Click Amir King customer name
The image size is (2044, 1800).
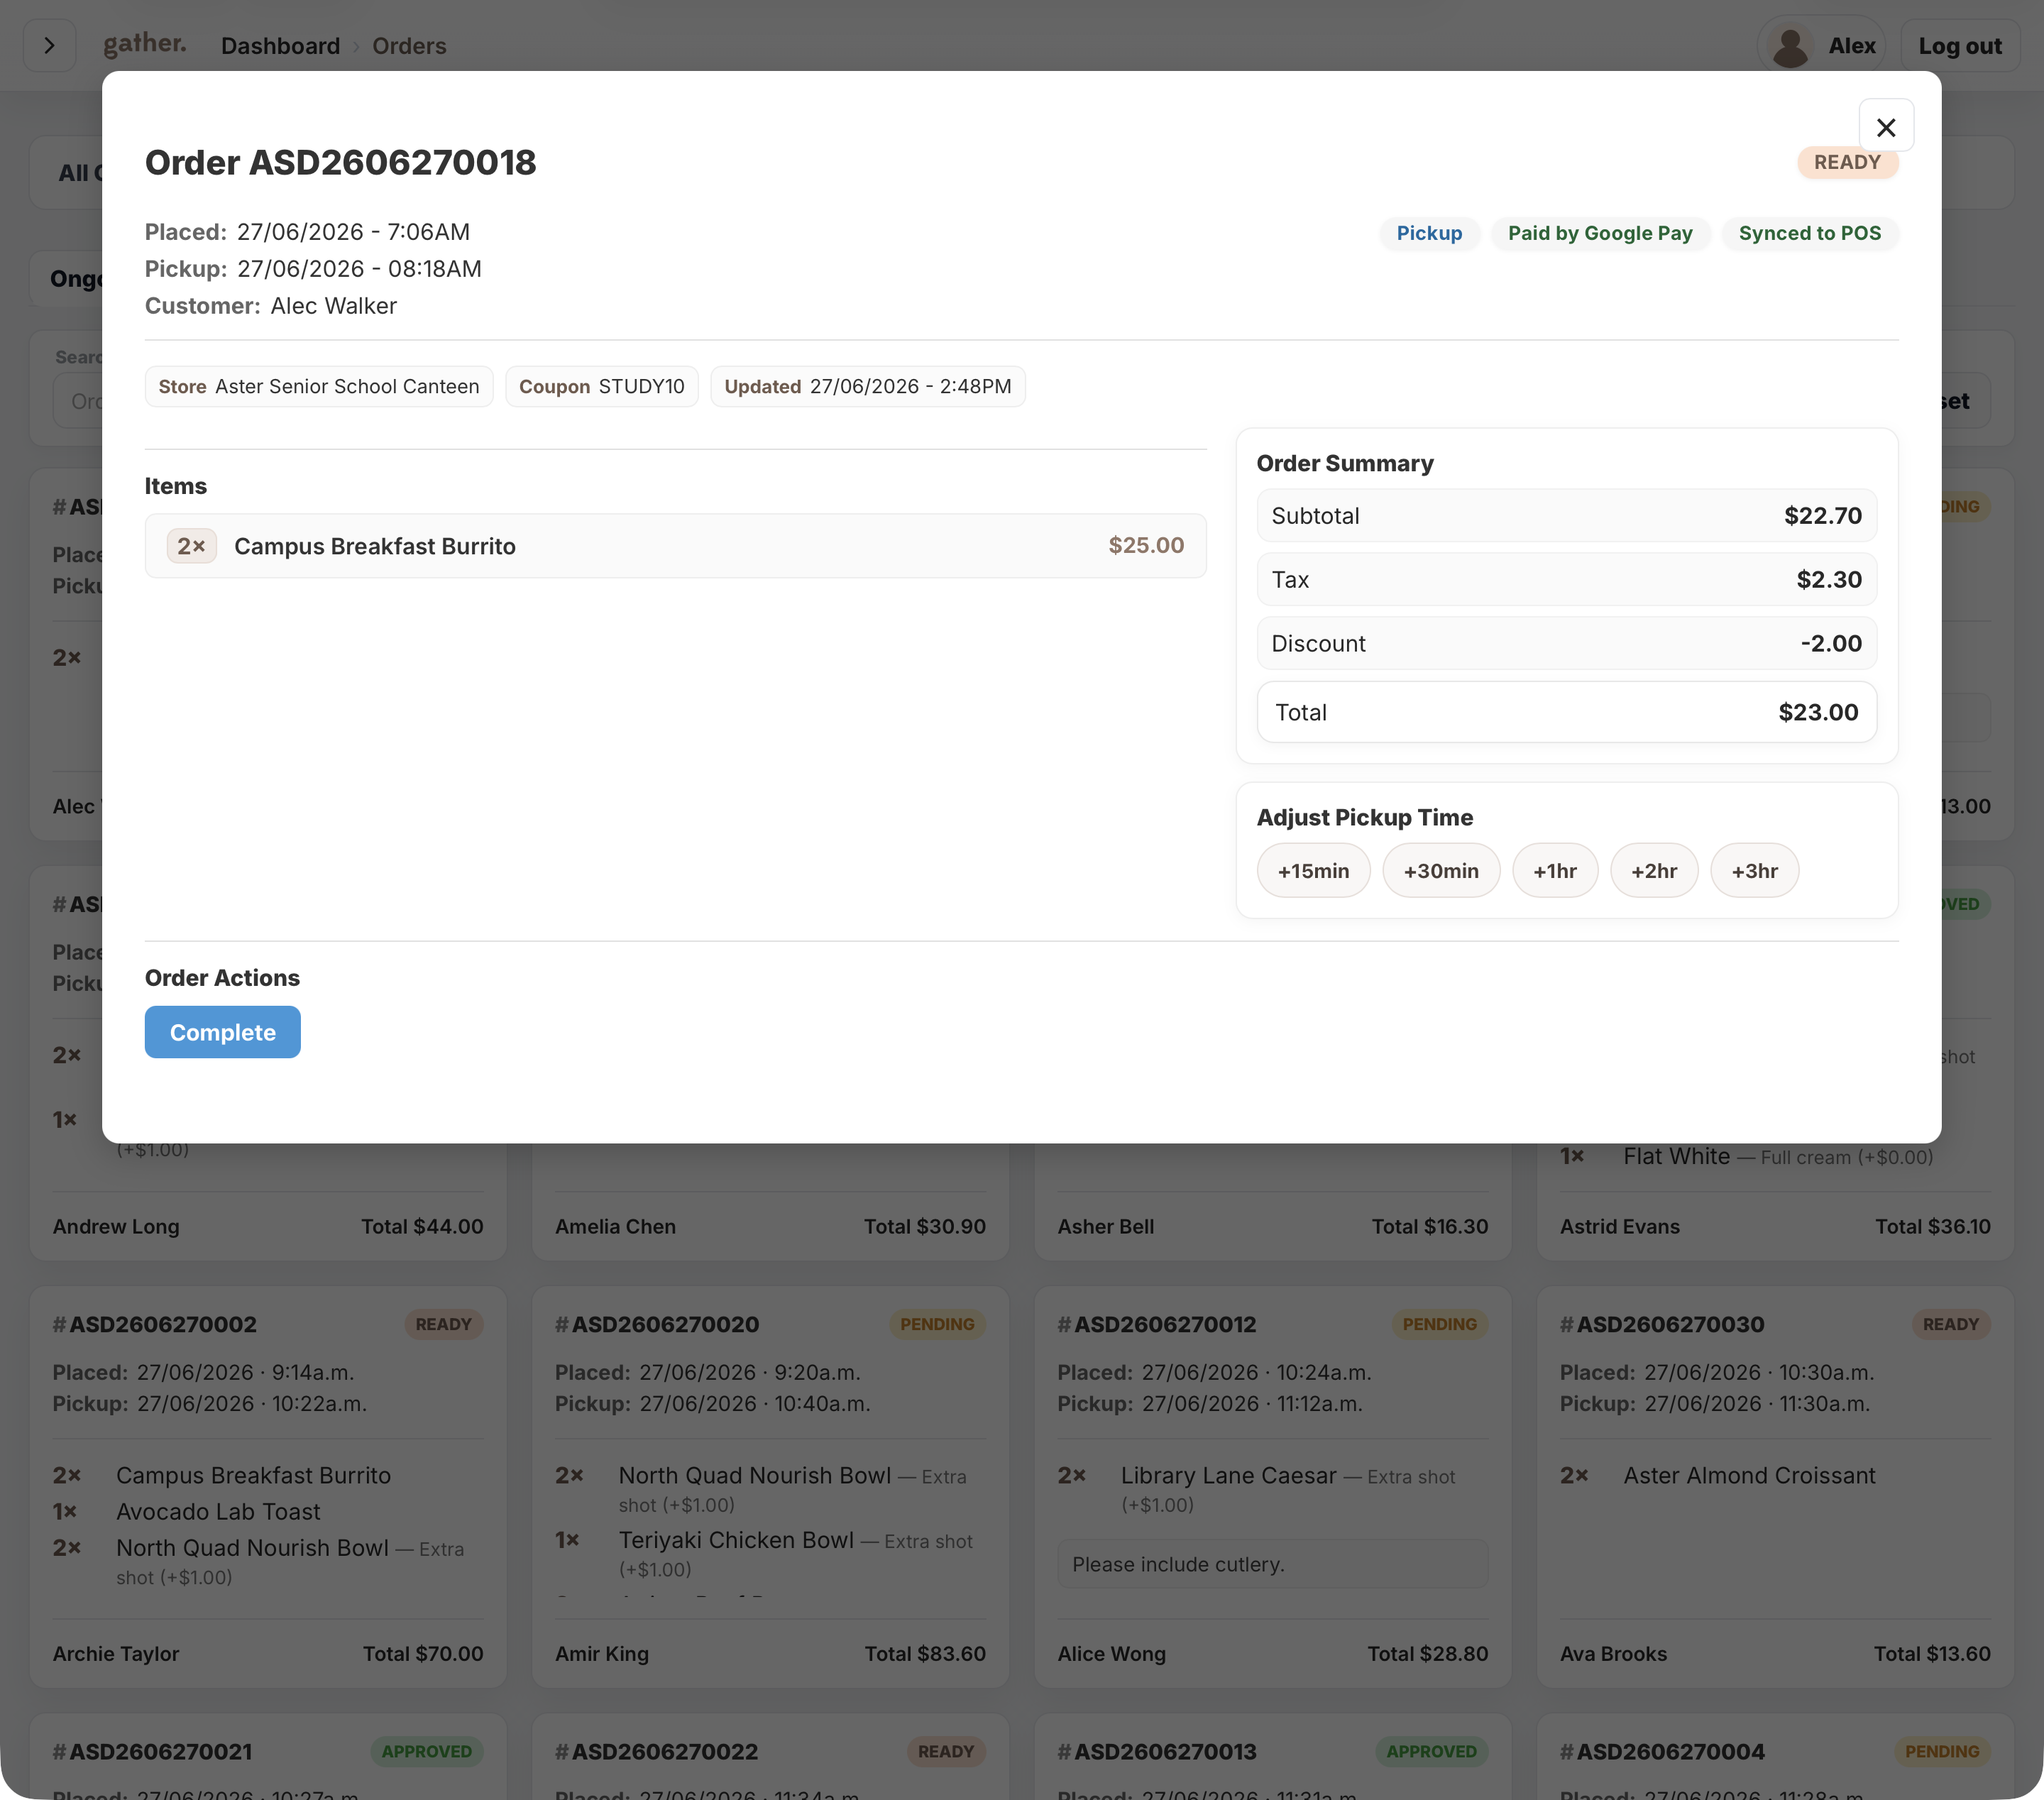[x=602, y=1653]
